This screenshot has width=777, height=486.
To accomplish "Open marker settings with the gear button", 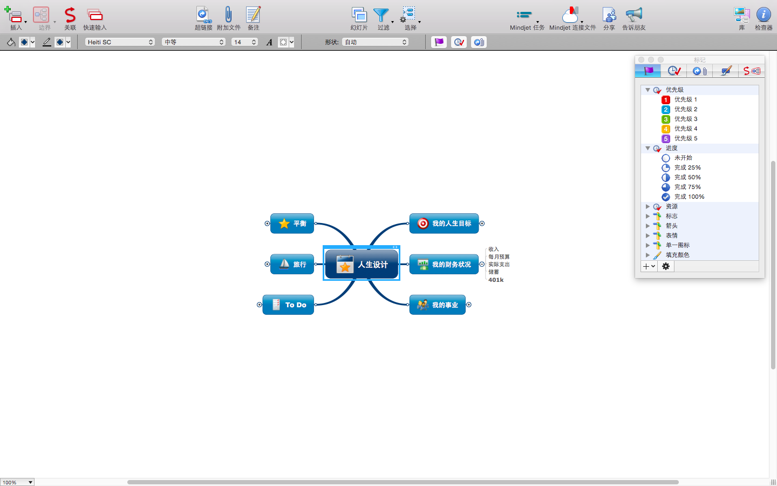I will [x=665, y=266].
